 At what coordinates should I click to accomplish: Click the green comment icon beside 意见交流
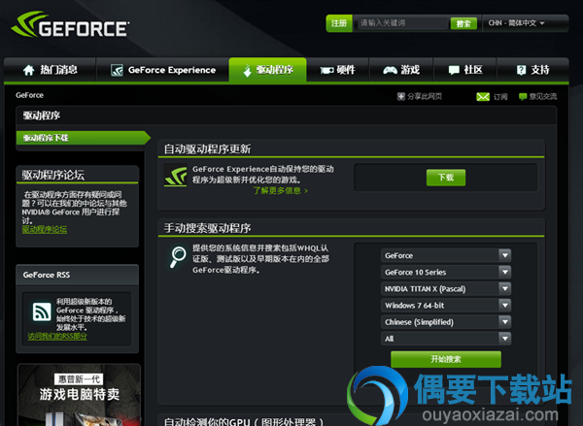(x=523, y=97)
